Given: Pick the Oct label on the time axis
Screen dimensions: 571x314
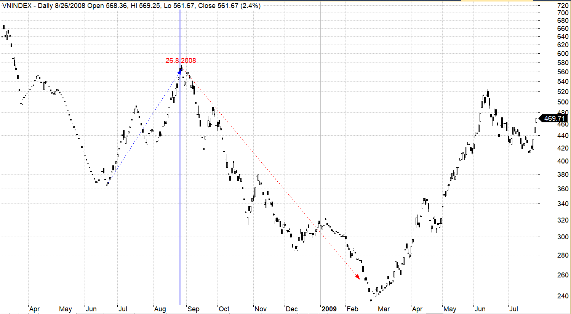Looking at the screenshot, I should 224,309.
